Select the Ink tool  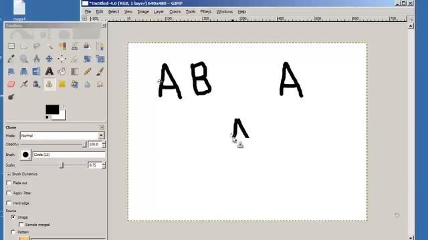[x=36, y=85]
